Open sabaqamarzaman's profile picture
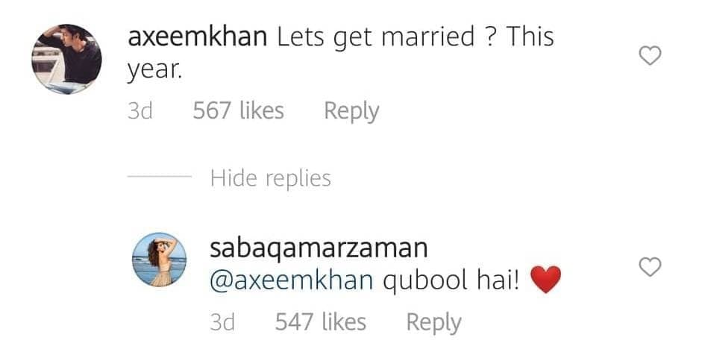705x352 pixels. pyautogui.click(x=159, y=260)
